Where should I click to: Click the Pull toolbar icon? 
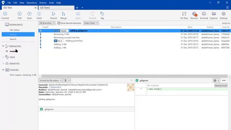coord(19,16)
